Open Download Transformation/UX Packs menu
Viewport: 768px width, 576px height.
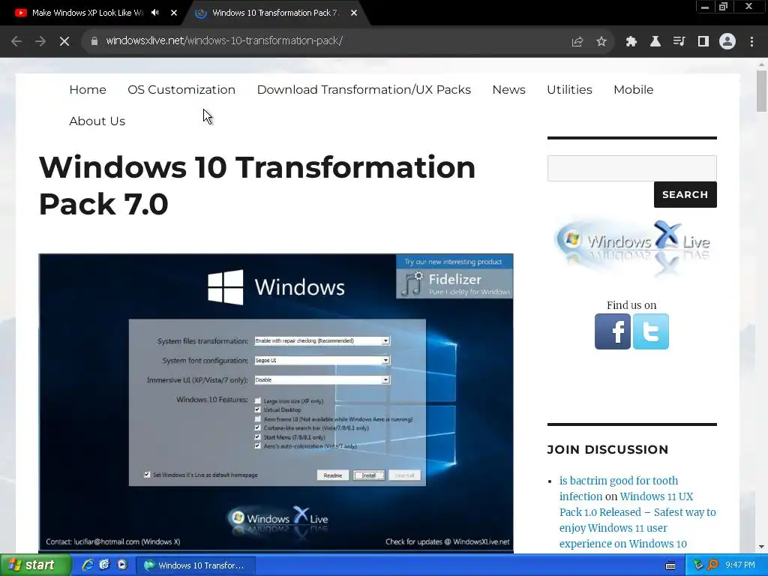pyautogui.click(x=364, y=90)
